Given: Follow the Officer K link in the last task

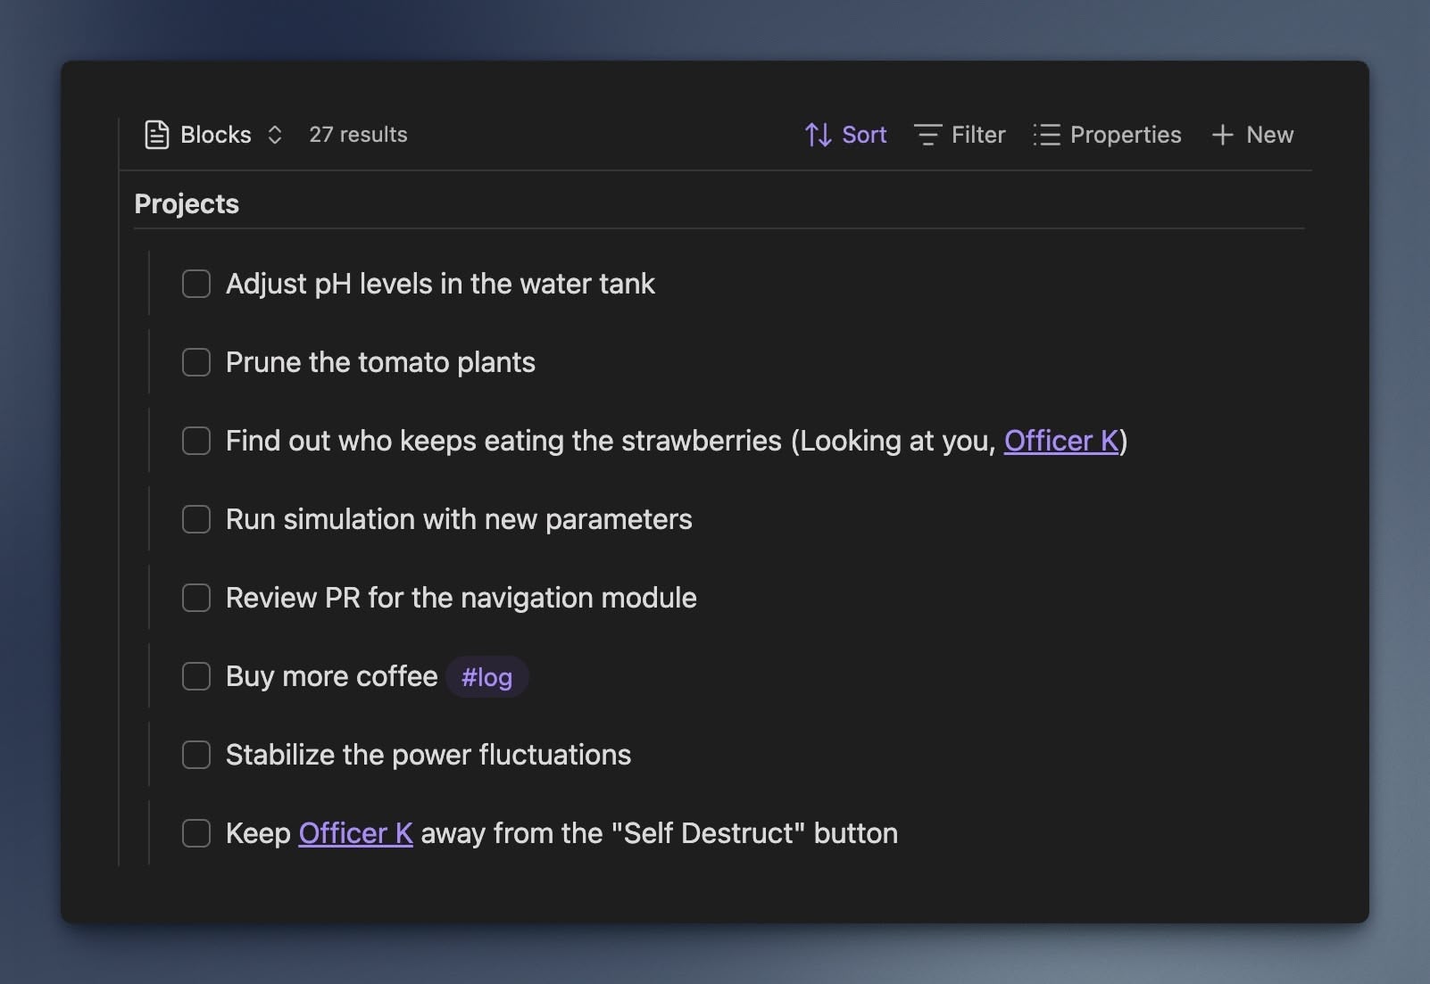Looking at the screenshot, I should [354, 833].
